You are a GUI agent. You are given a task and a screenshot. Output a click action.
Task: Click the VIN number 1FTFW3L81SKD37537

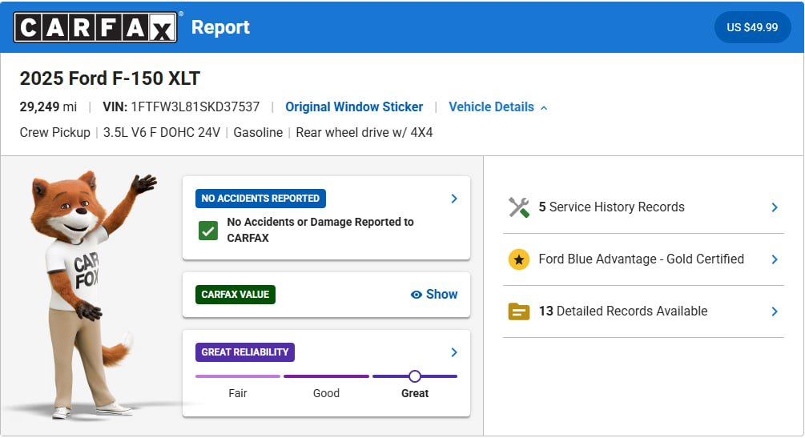[195, 106]
